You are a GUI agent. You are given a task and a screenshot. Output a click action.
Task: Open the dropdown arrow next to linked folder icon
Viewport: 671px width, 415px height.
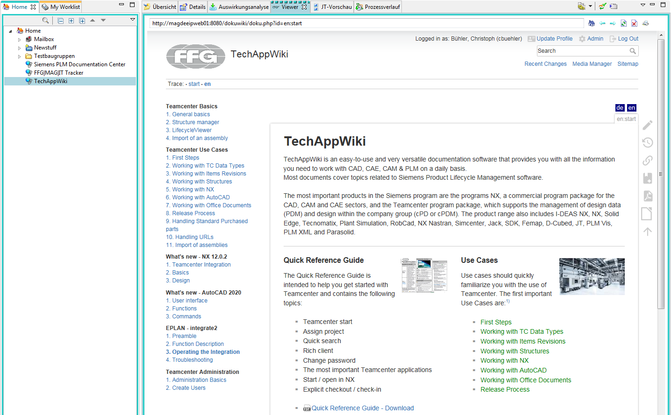[x=590, y=7]
